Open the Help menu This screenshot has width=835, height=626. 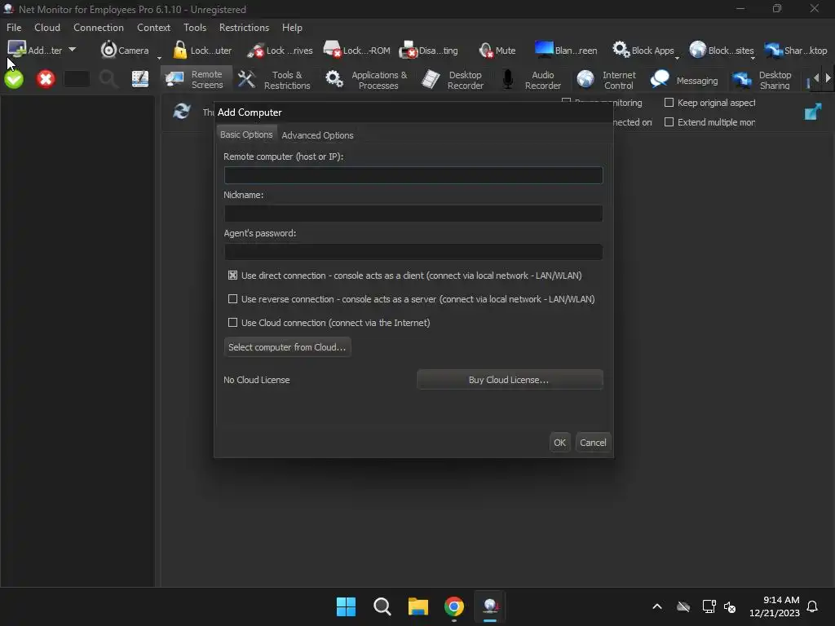pyautogui.click(x=292, y=27)
